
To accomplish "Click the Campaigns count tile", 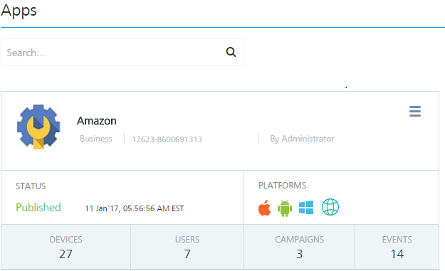I will [300, 247].
